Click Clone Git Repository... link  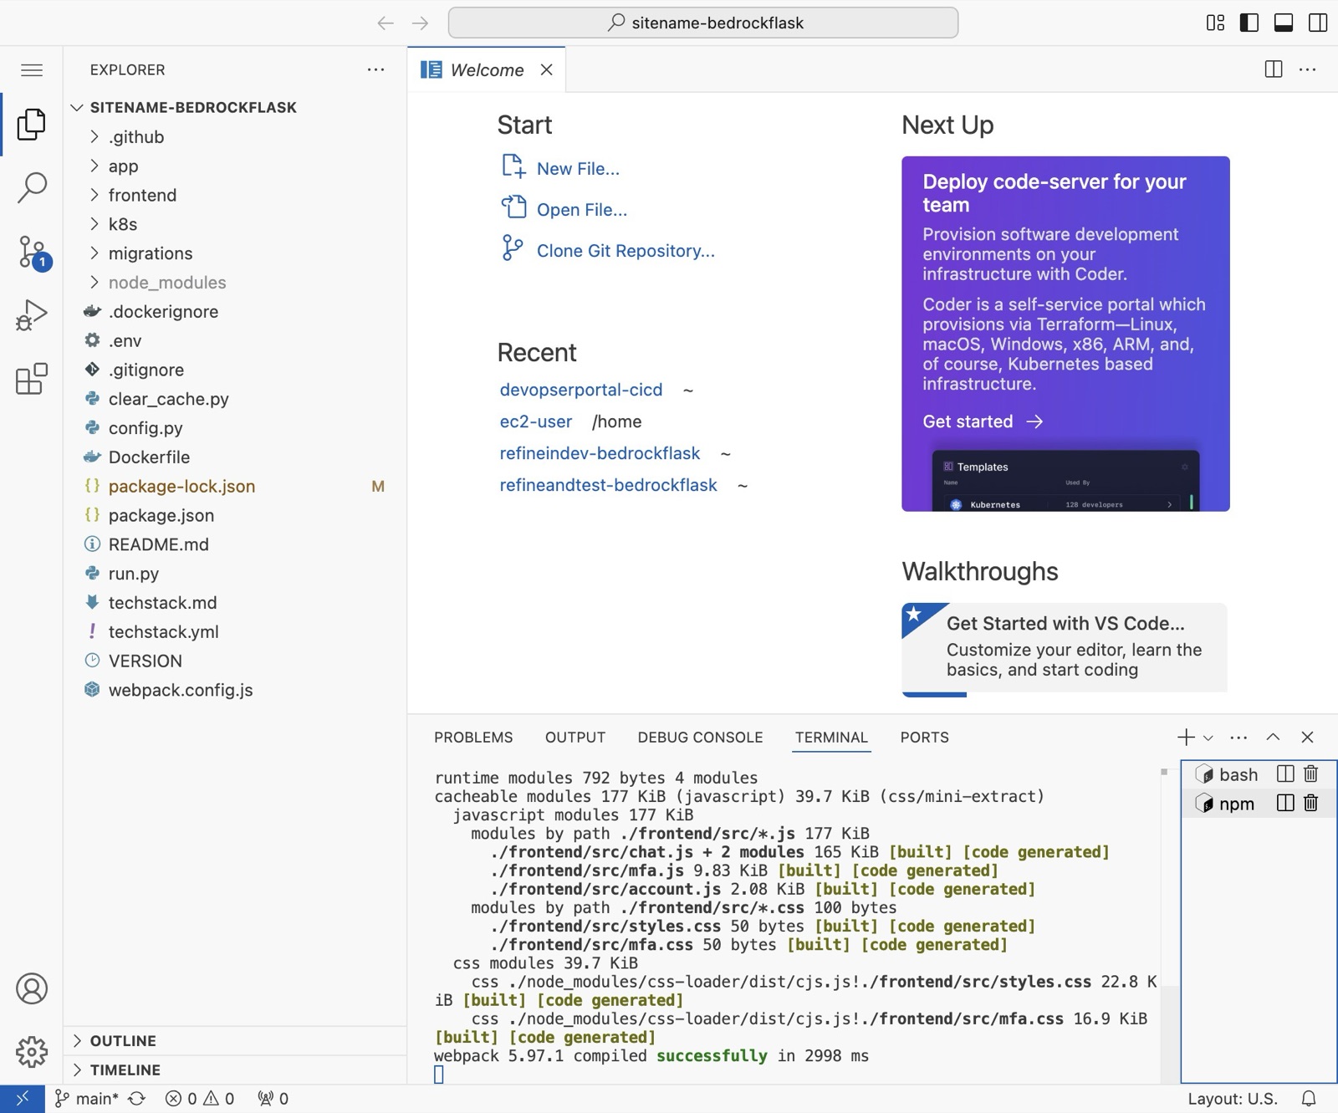[x=626, y=251]
